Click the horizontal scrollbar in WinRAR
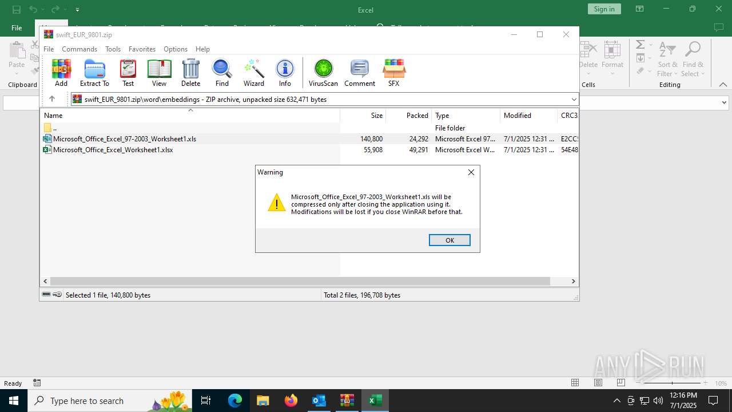Screen dimensions: 732x412 click(300, 281)
